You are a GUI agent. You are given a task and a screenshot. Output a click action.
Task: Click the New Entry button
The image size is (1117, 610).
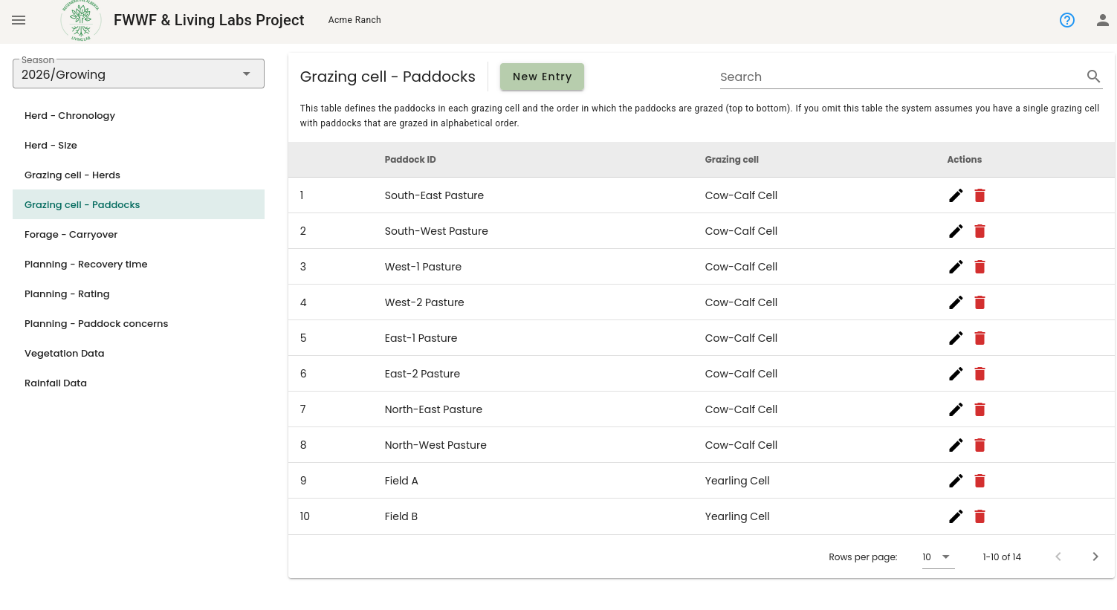pos(542,77)
